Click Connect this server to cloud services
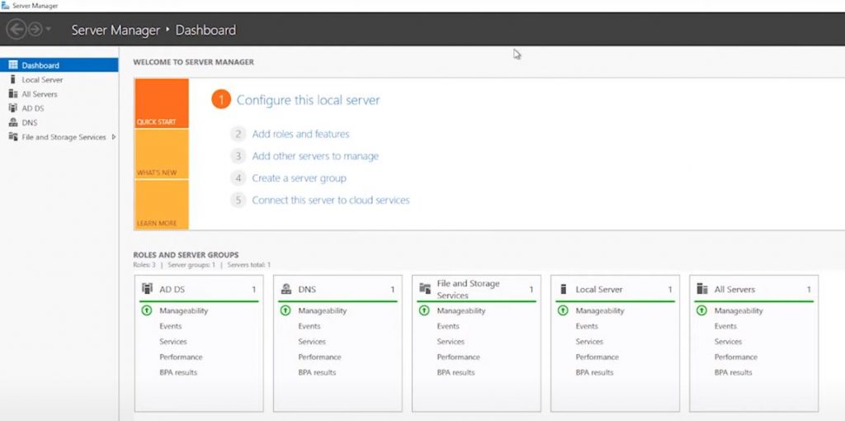This screenshot has height=421, width=845. pos(331,200)
